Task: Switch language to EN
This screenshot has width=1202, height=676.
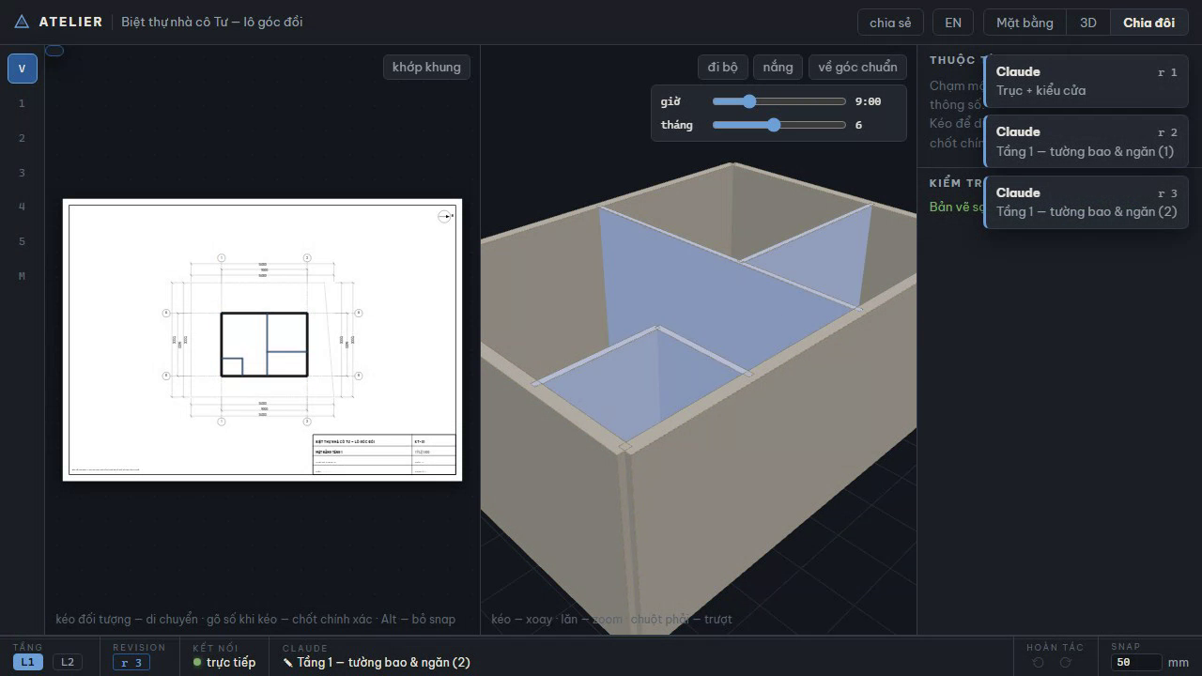Action: click(953, 23)
